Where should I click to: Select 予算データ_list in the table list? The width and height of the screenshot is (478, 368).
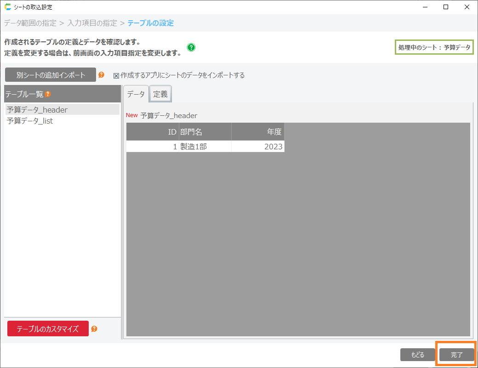[x=30, y=121]
